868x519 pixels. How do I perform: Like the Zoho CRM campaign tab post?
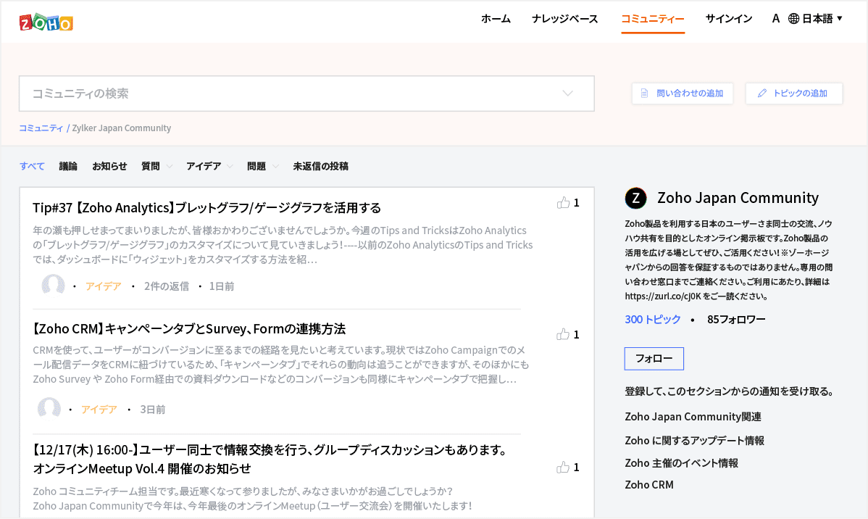[563, 334]
